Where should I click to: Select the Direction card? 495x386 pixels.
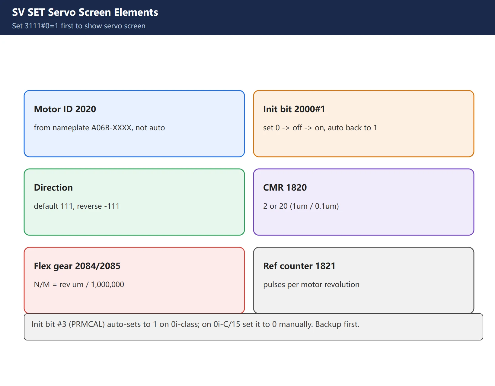point(134,202)
